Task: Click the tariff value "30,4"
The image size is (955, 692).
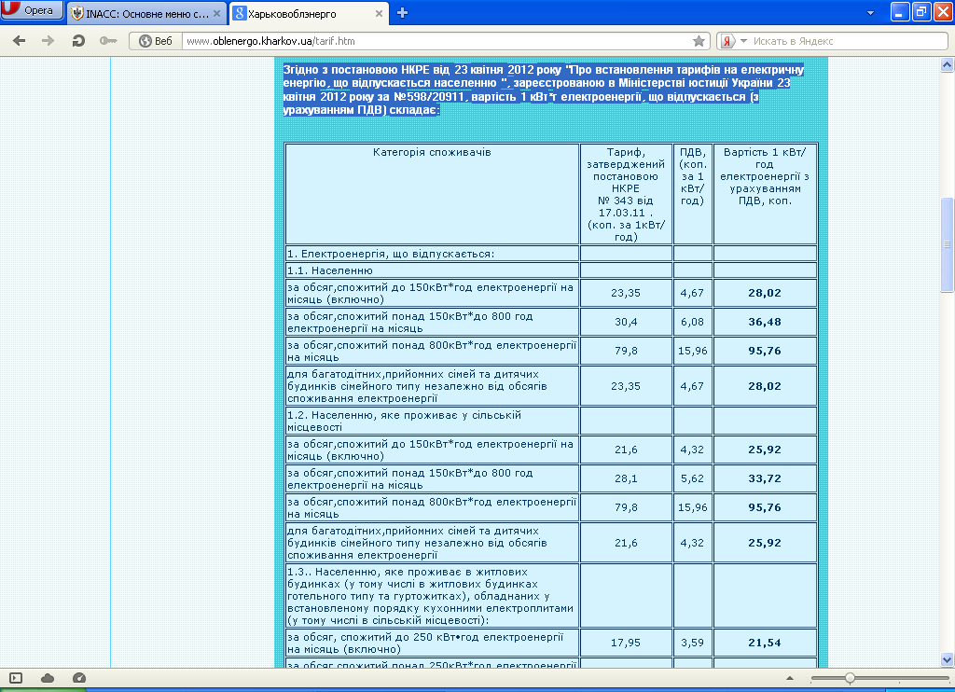Action: (626, 322)
